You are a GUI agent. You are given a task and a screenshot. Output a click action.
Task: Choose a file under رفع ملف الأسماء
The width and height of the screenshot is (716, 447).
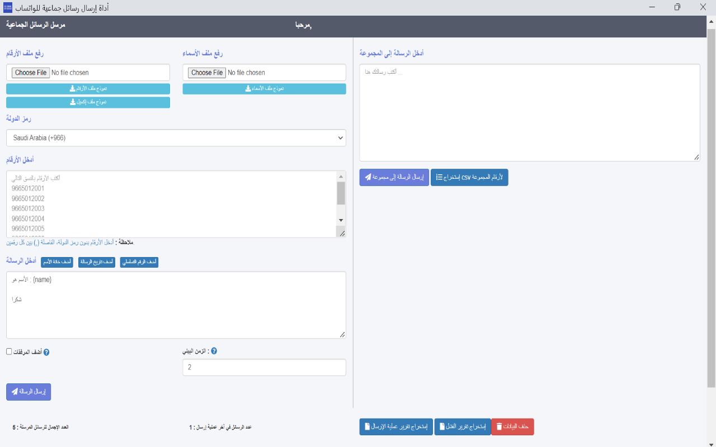[207, 73]
